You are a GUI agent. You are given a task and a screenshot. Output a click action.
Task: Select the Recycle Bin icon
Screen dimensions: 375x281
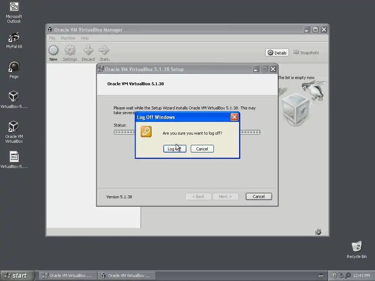(x=357, y=250)
